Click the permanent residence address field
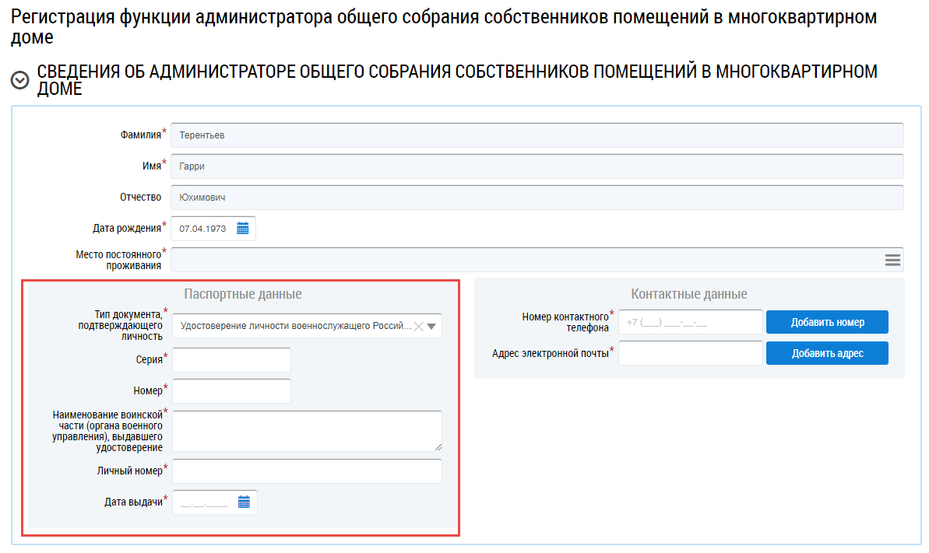 click(526, 260)
